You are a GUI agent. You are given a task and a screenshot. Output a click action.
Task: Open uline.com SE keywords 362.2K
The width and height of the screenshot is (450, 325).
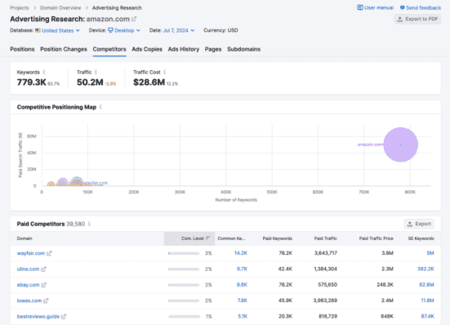[425, 269]
